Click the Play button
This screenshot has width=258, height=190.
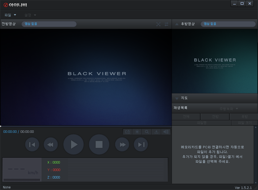click(x=74, y=145)
